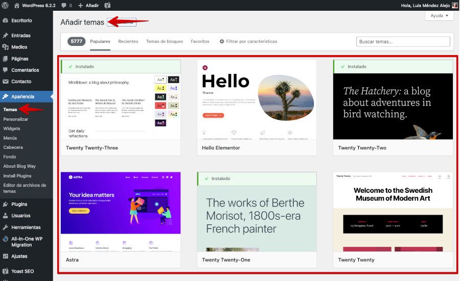Image resolution: width=460 pixels, height=281 pixels.
Task: Open Cabecera submenu item
Action: point(13,147)
